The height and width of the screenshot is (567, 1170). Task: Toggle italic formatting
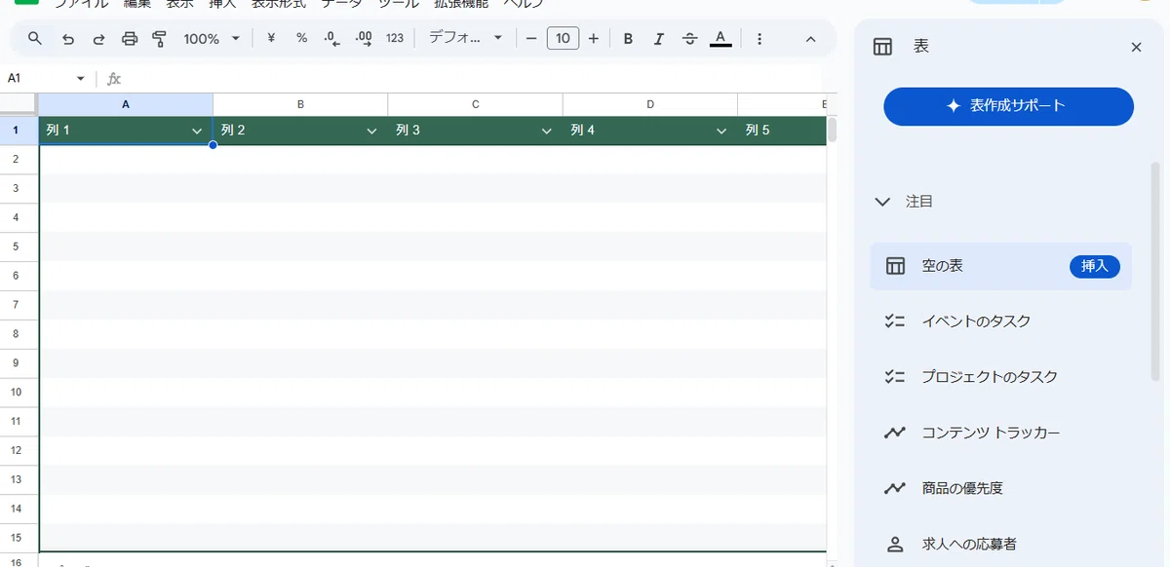click(x=659, y=39)
